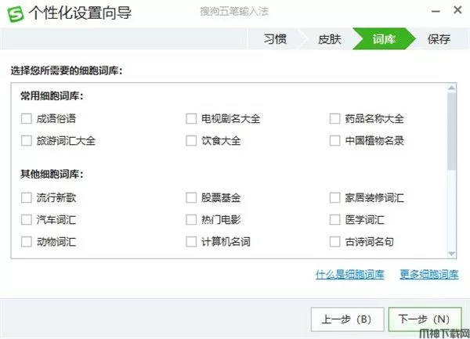Check the 计算机名词 checkbox
Viewport: 470px width, 339px height.
pos(191,242)
